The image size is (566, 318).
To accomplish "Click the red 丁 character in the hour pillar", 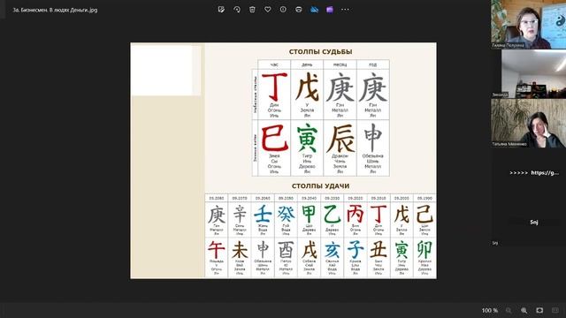I will click(x=274, y=87).
